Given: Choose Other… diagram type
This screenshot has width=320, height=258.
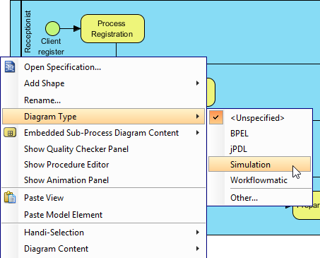Looking at the screenshot, I should (x=260, y=198).
